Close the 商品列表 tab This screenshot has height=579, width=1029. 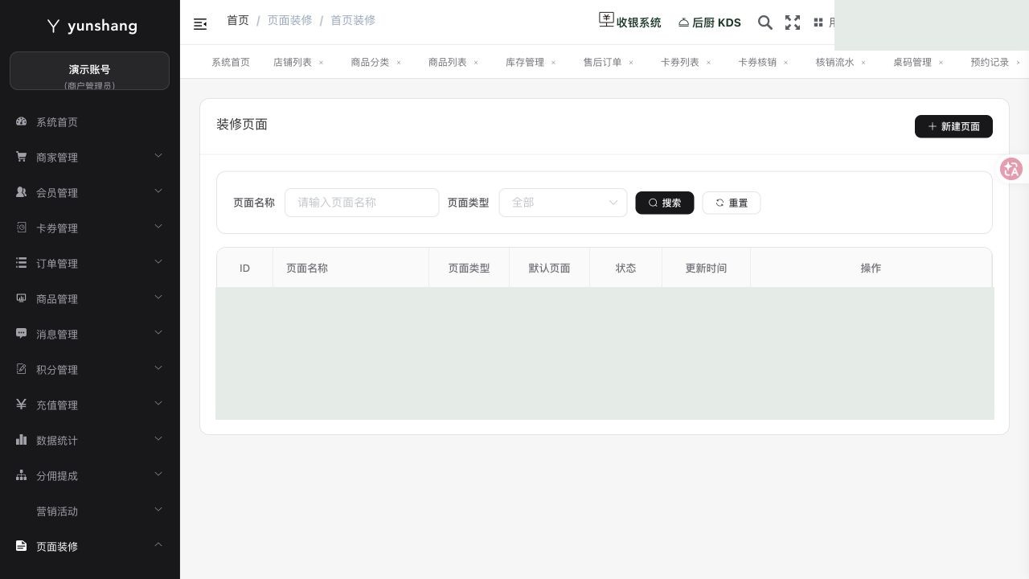(476, 63)
